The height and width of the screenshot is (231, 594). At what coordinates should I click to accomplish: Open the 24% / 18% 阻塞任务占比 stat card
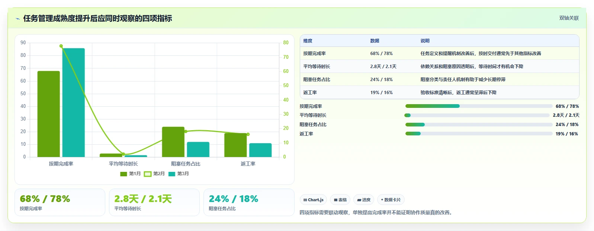pos(249,202)
